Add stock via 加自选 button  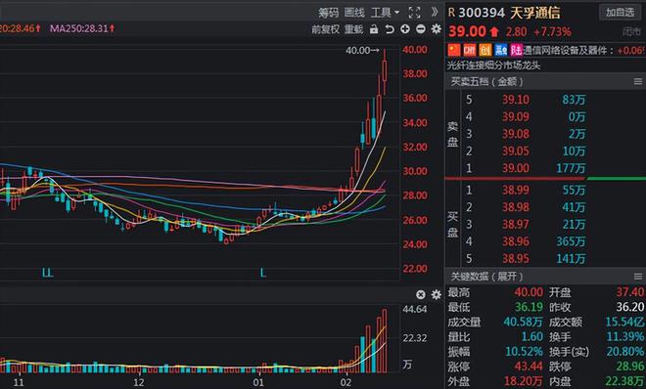[620, 13]
